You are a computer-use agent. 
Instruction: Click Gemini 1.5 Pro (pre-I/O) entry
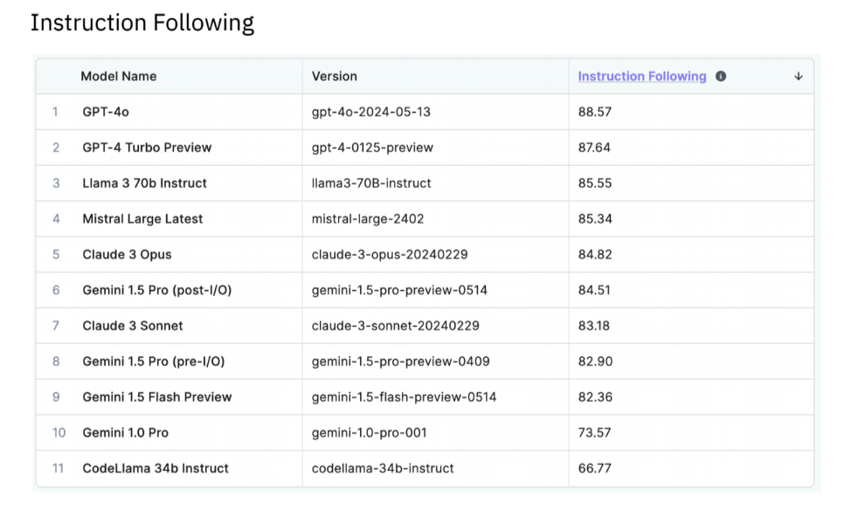click(x=154, y=362)
